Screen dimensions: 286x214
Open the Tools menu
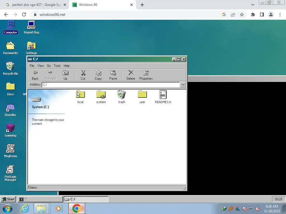pos(57,66)
